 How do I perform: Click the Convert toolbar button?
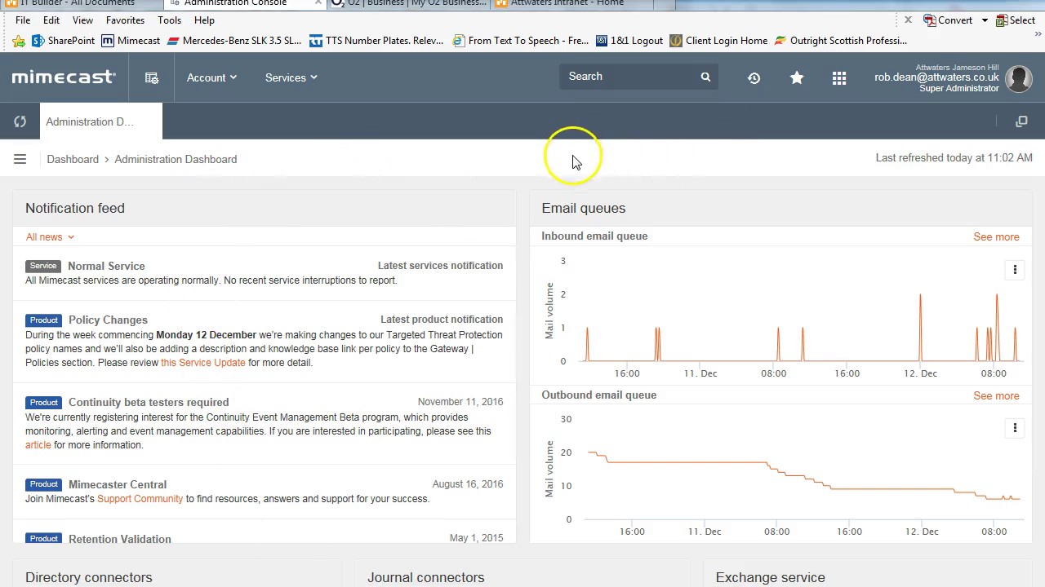click(948, 20)
